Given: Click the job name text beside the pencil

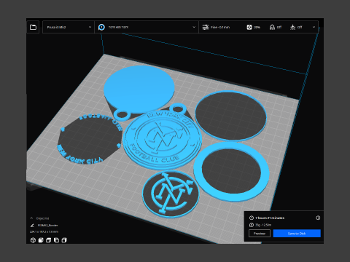Looking at the screenshot, I should point(47,226).
